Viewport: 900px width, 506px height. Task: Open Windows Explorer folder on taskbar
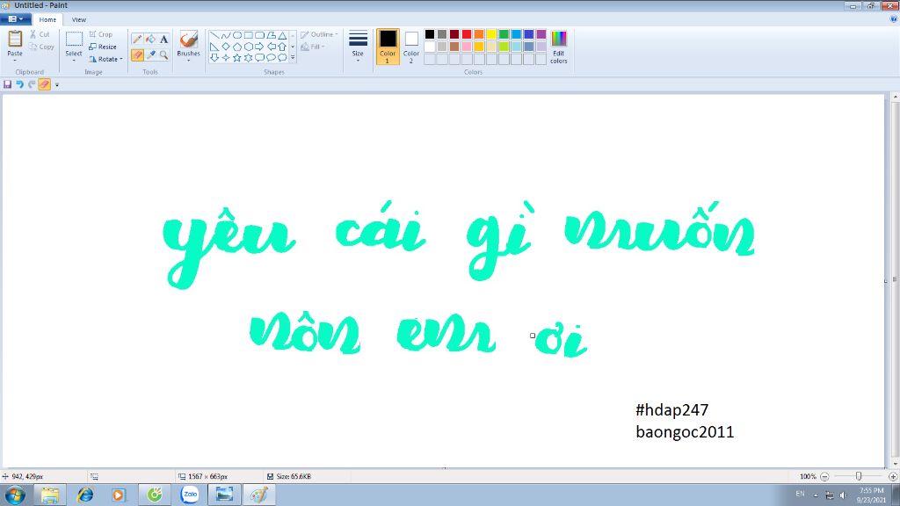tap(50, 495)
